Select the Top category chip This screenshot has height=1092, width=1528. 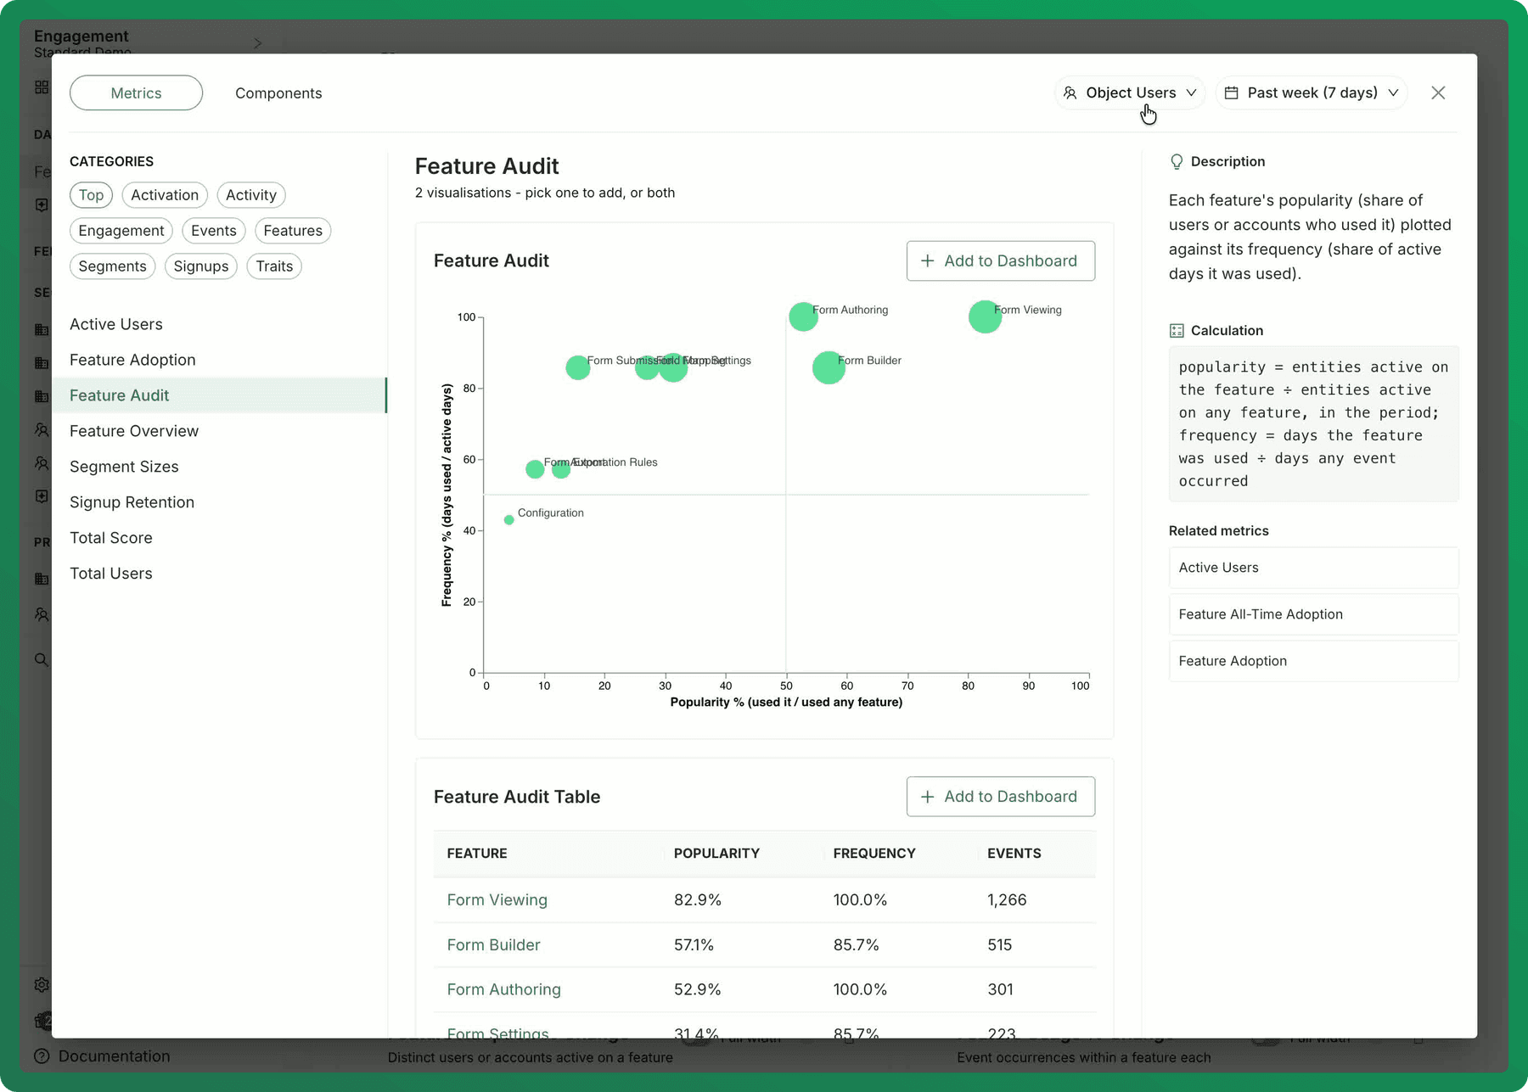pyautogui.click(x=91, y=195)
